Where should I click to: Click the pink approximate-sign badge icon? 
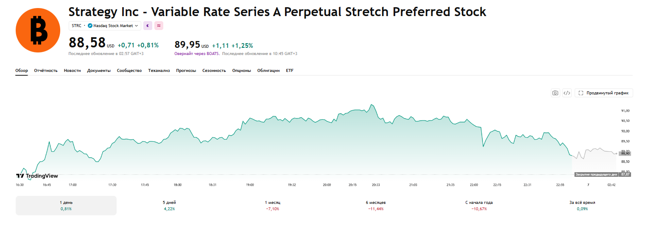tap(159, 26)
